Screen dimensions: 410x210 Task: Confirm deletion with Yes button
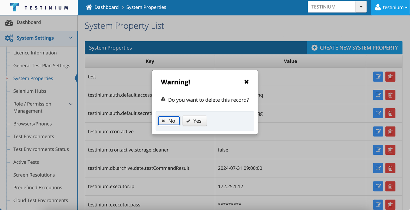pos(194,121)
